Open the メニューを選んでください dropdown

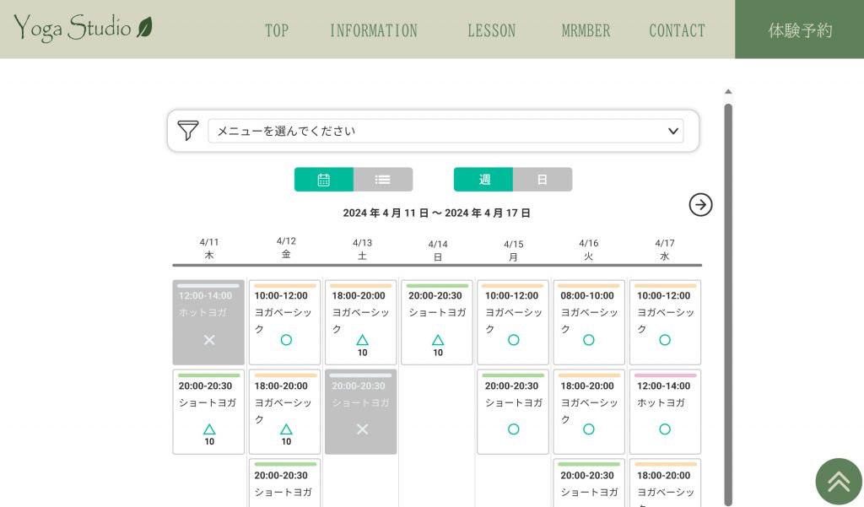(445, 131)
